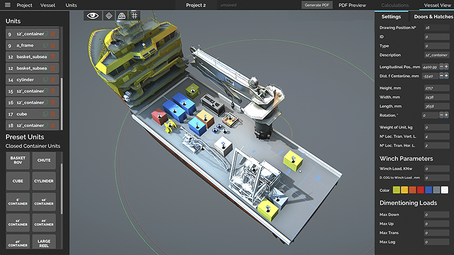The width and height of the screenshot is (454, 255).
Task: Pick the red color swatch
Action: pyautogui.click(x=420, y=190)
